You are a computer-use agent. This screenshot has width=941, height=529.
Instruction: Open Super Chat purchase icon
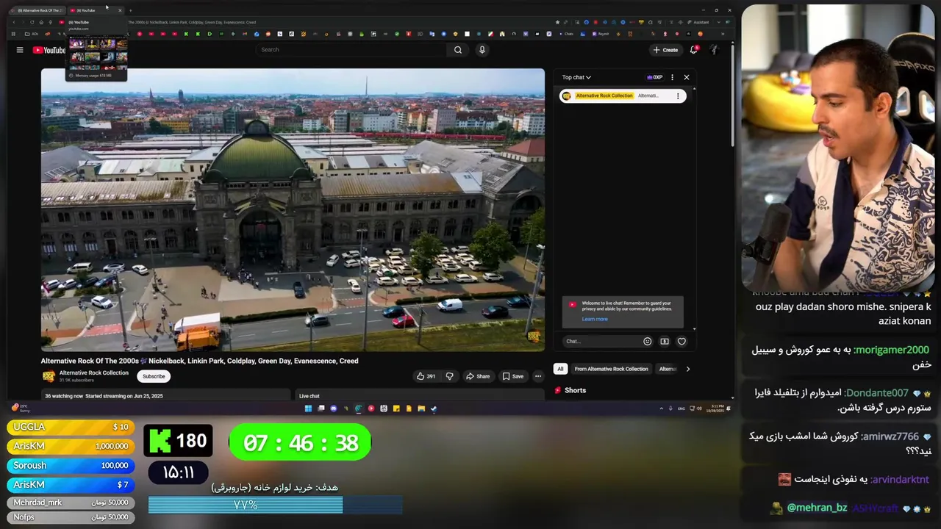click(x=665, y=341)
